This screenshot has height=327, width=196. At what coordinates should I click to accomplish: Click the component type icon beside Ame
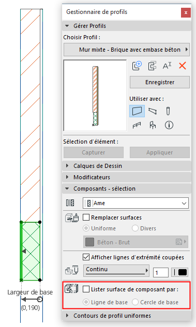(x=70, y=203)
